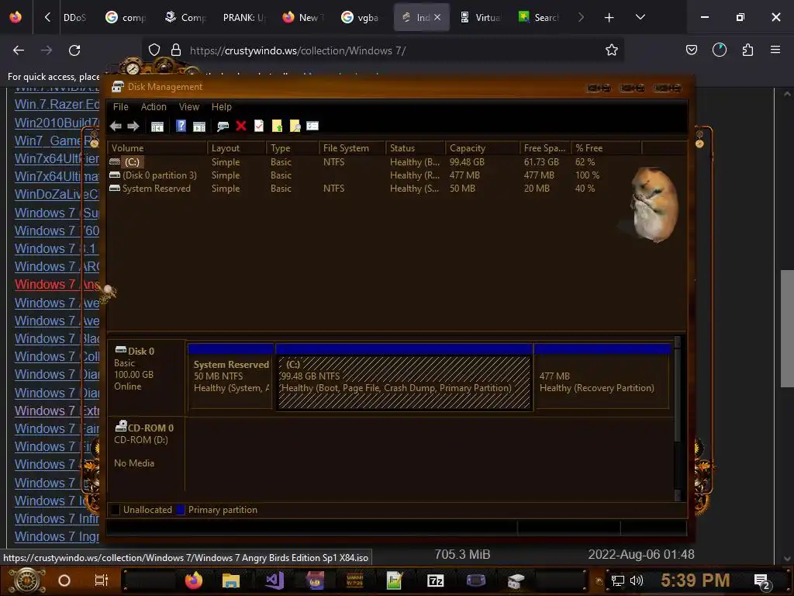Select the (C:) 99.48 GB partition block
Screen dimensions: 794x596
click(404, 376)
